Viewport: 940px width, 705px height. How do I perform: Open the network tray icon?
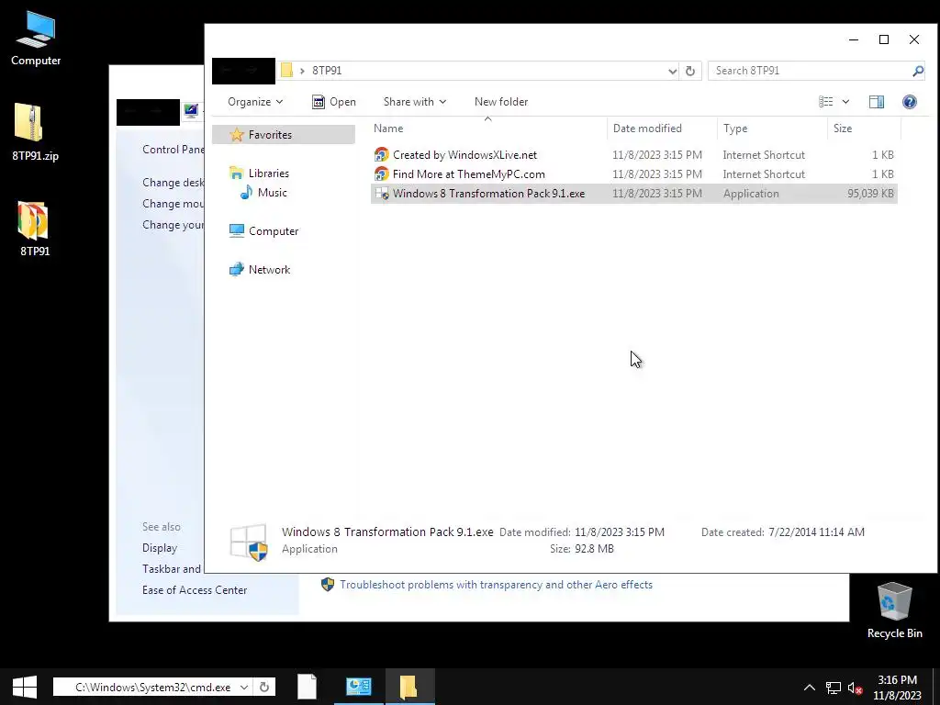tap(834, 688)
